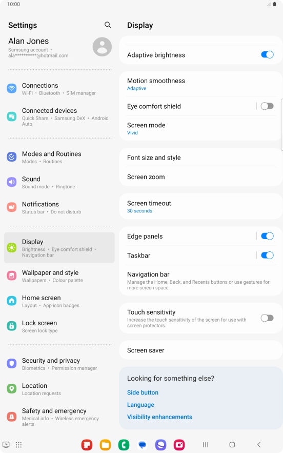Select Wallpaper and style menu item

tap(59, 276)
